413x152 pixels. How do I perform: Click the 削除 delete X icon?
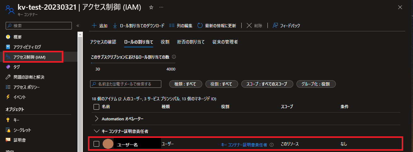click(x=249, y=26)
